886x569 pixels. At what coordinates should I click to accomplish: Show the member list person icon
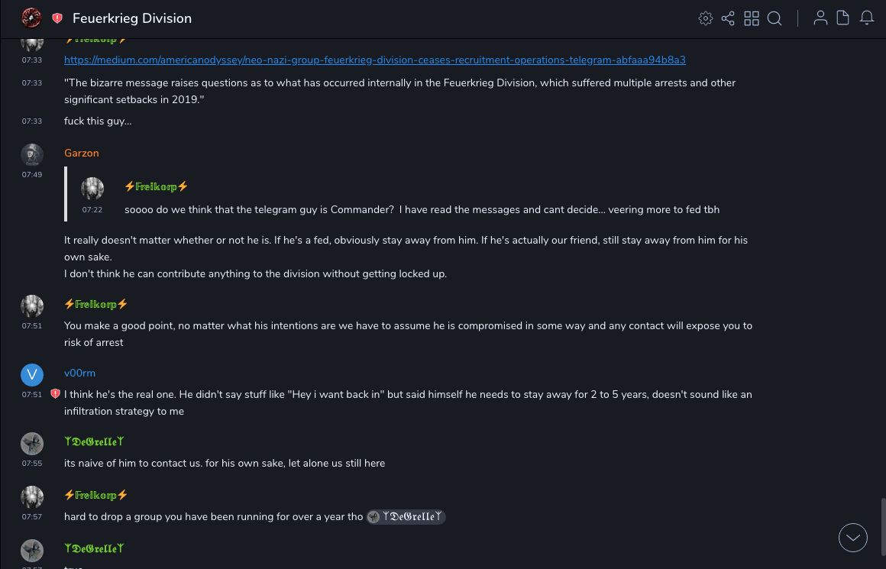pos(820,18)
